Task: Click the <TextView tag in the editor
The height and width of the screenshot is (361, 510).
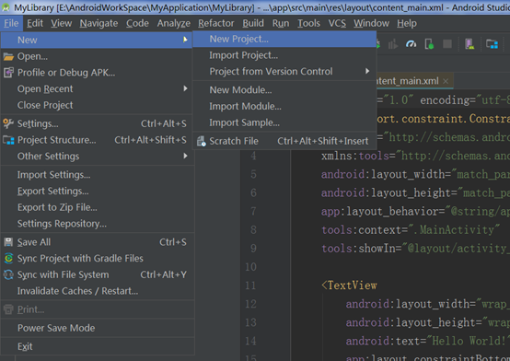Action: [349, 285]
